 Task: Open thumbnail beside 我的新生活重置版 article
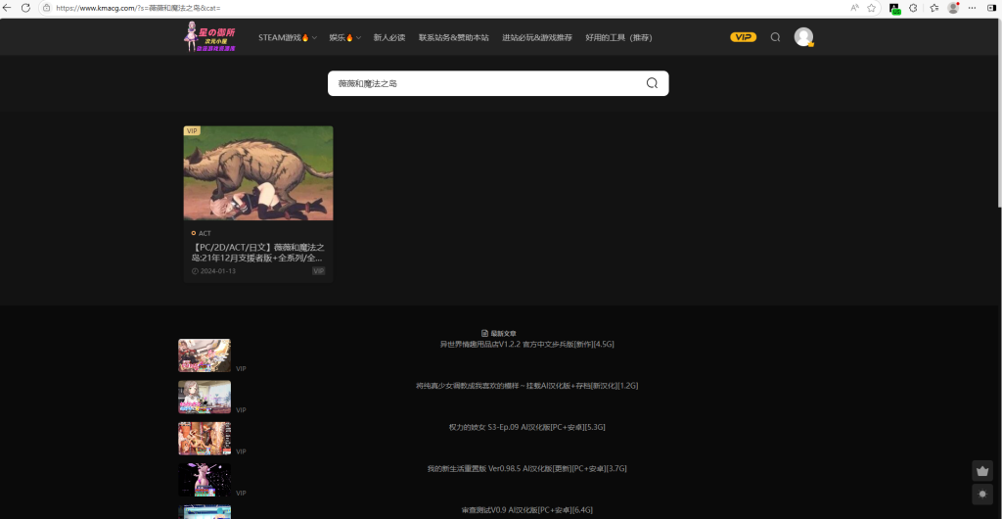pos(205,480)
